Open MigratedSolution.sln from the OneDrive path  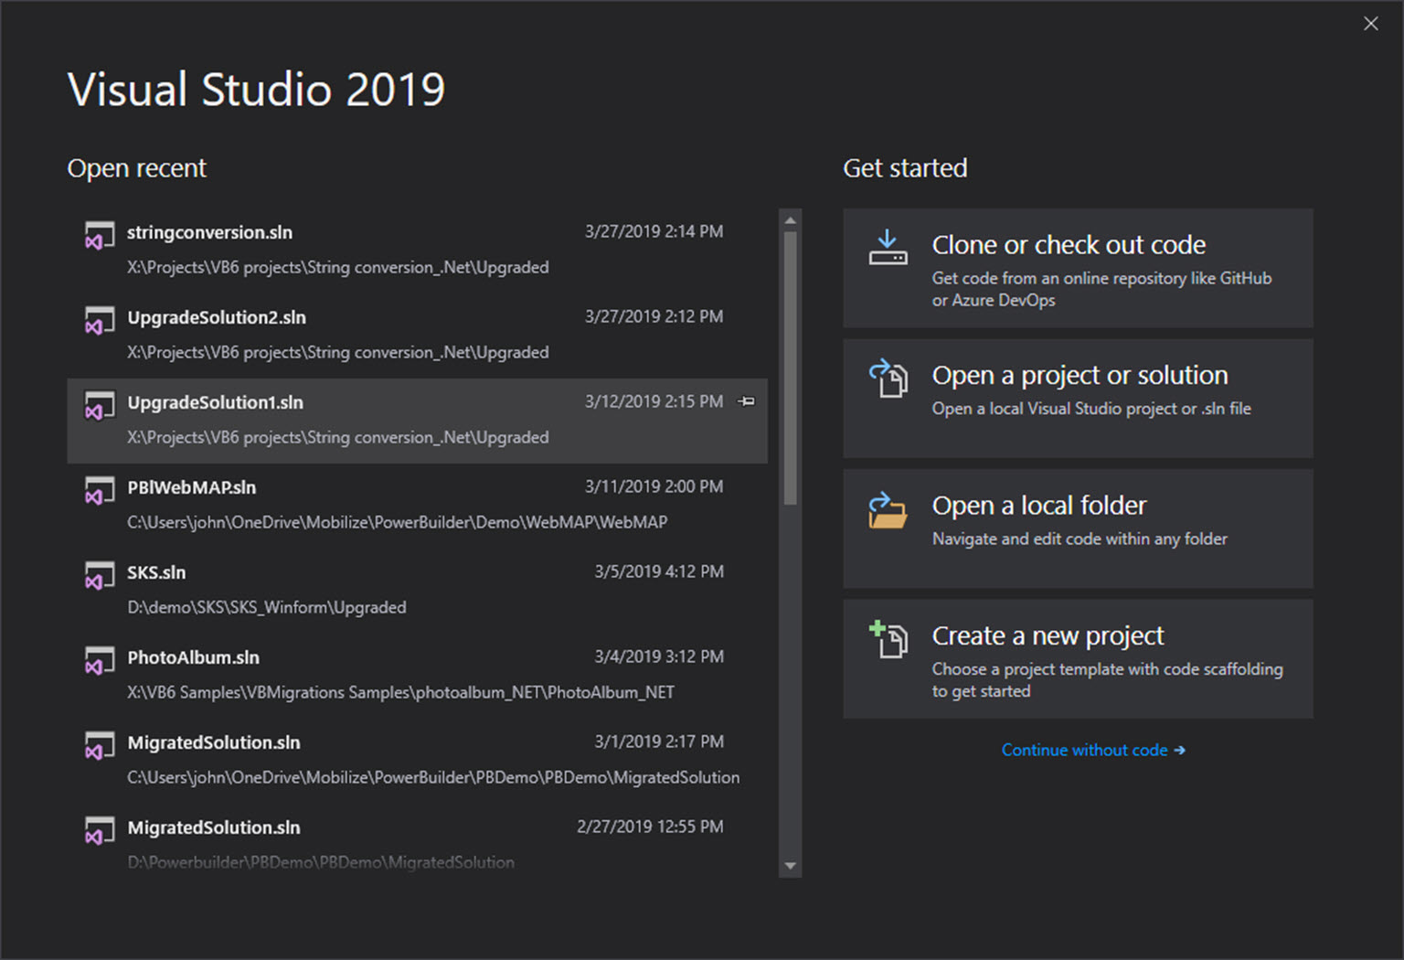pos(417,761)
